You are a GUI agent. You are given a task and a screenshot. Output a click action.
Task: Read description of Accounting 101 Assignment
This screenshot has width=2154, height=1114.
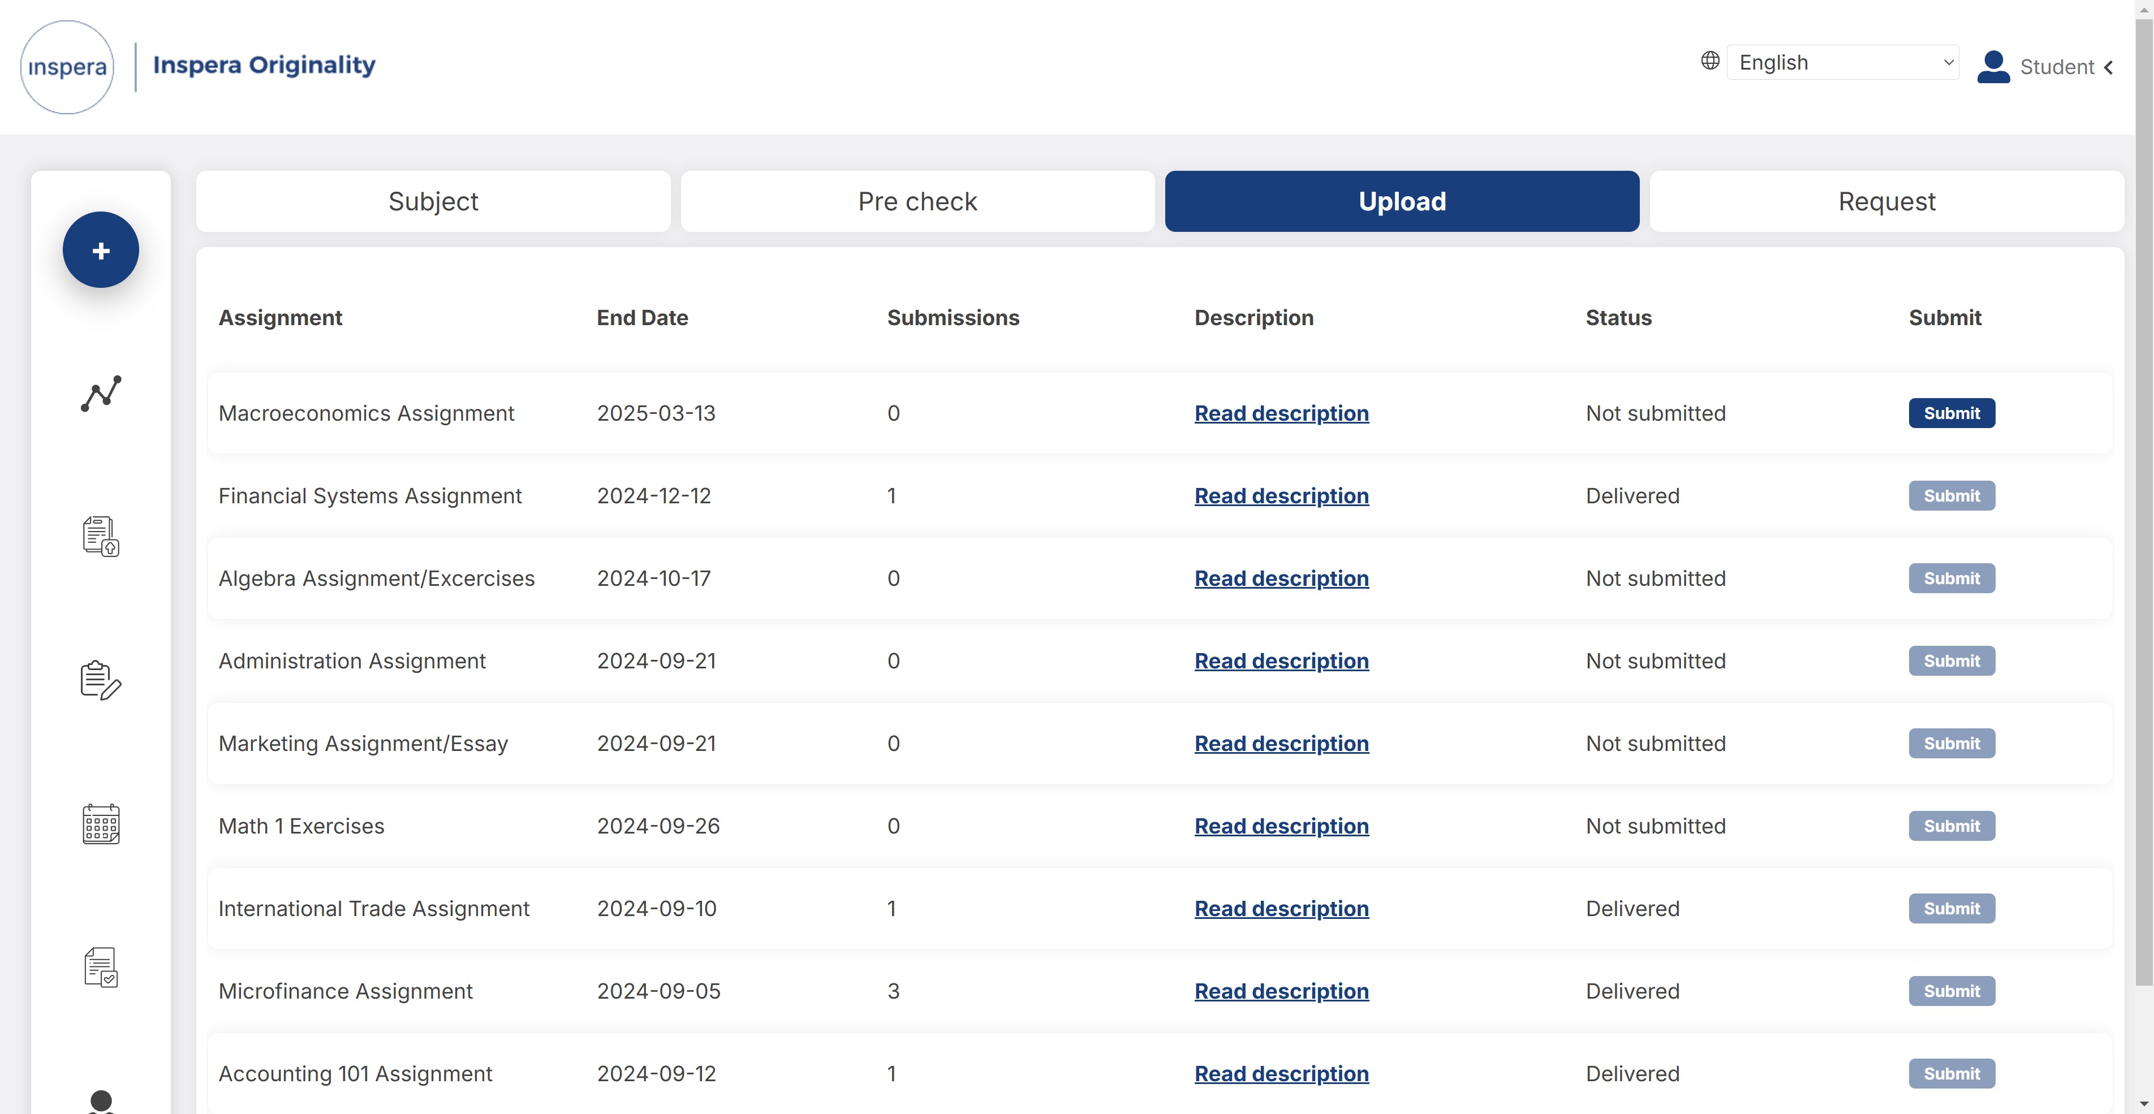tap(1281, 1074)
